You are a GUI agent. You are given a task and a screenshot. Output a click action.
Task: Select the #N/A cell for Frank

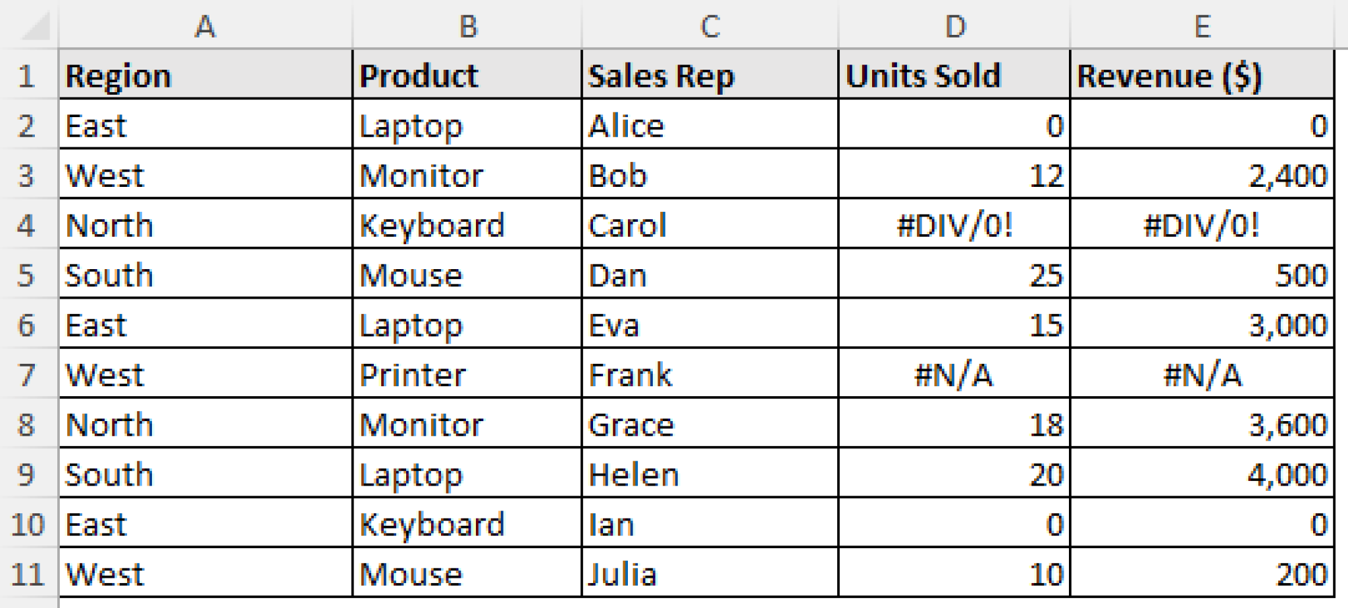[x=954, y=375]
